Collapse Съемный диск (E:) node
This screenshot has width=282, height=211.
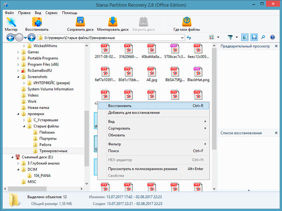point(12,157)
